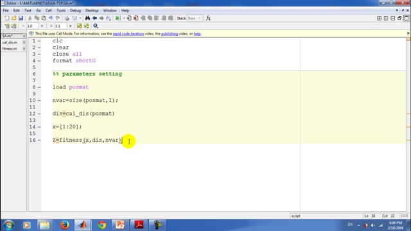This screenshot has height=231, width=411.
Task: Cut the selected text
Action: pos(30,18)
